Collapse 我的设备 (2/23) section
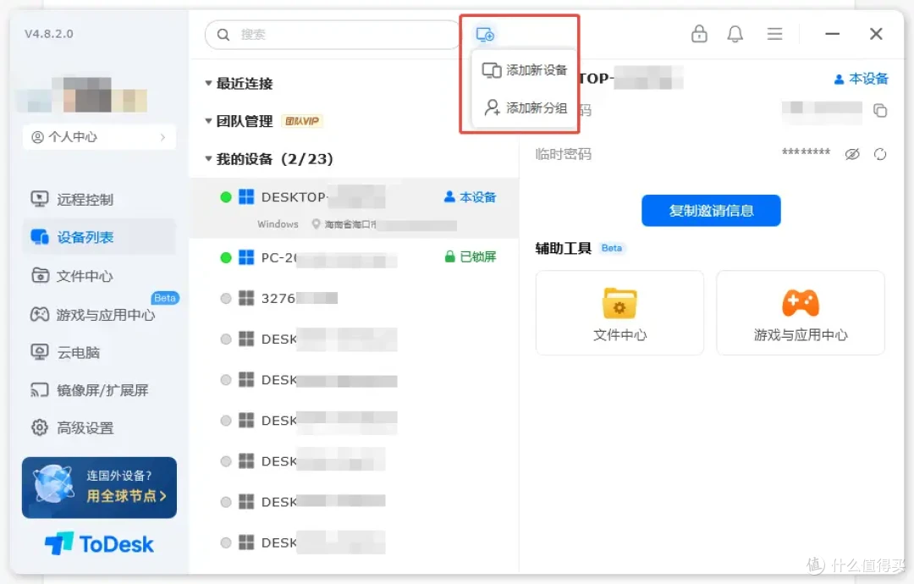This screenshot has width=914, height=584. coord(208,158)
